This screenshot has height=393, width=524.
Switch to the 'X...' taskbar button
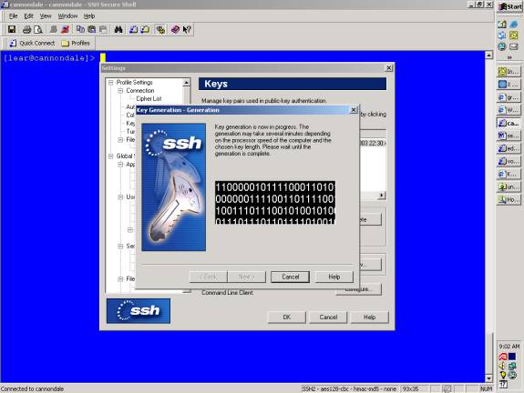coord(509,84)
